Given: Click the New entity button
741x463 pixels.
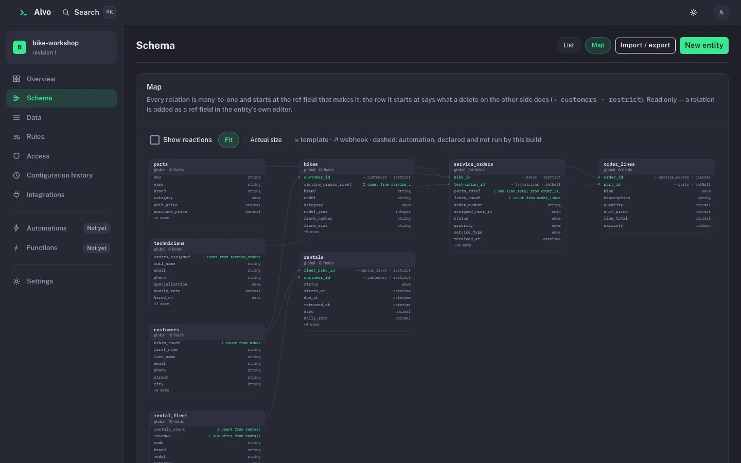Looking at the screenshot, I should coord(704,45).
